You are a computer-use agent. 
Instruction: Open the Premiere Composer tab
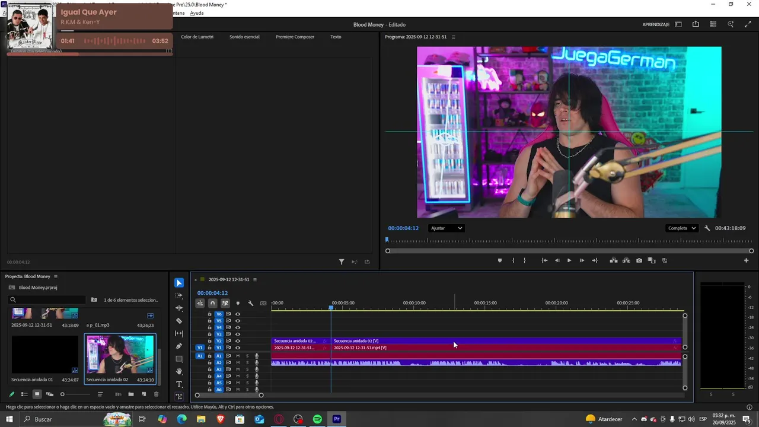coord(295,37)
